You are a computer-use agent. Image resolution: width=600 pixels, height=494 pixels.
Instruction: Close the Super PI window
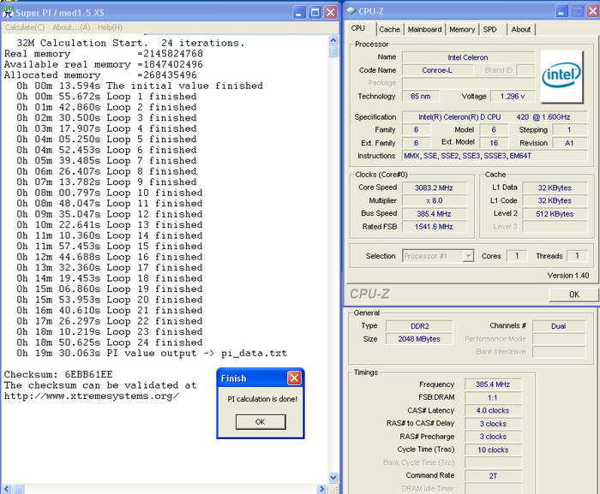click(x=331, y=13)
